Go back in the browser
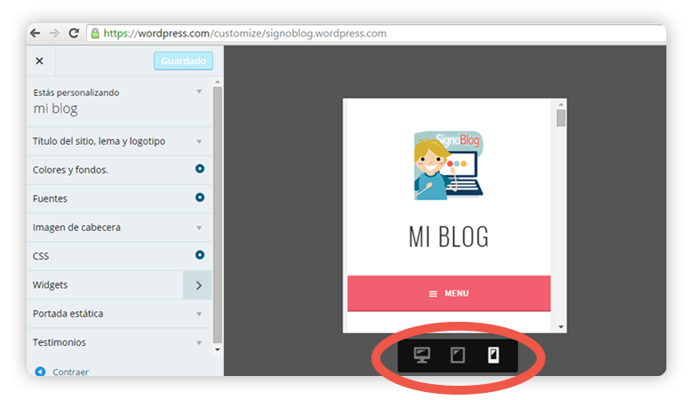This screenshot has width=693, height=400. (x=35, y=33)
